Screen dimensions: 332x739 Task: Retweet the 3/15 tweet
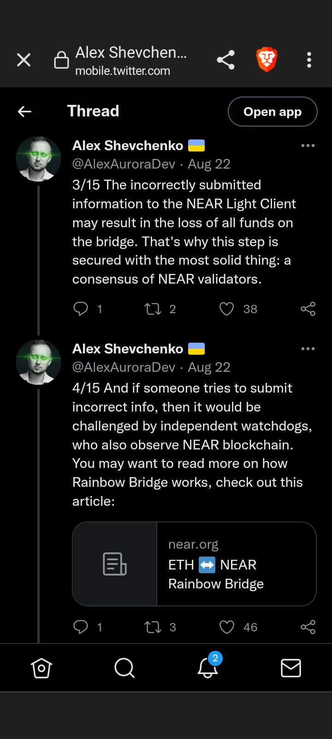click(153, 309)
